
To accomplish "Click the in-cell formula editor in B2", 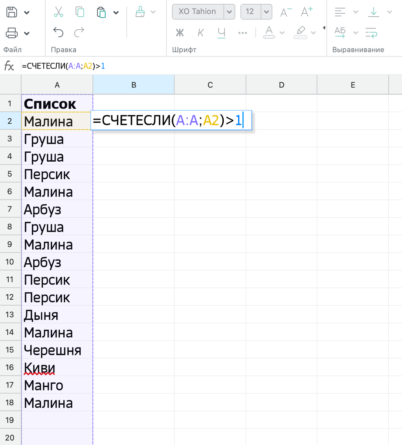I will click(x=171, y=121).
